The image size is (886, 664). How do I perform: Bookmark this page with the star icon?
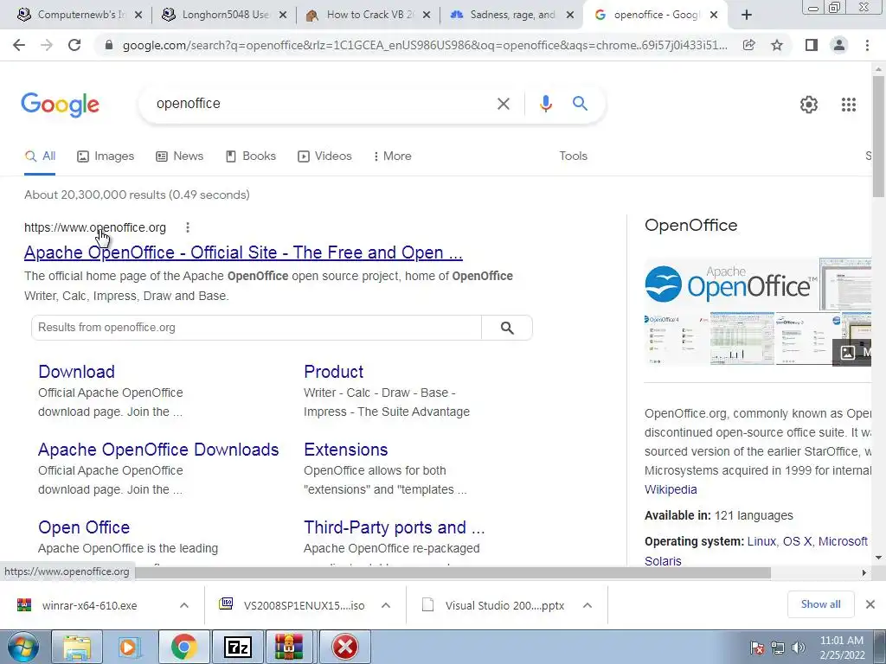click(778, 45)
